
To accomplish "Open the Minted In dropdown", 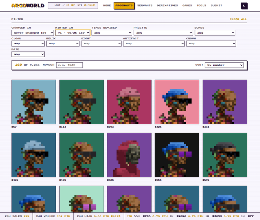I will [73, 33].
